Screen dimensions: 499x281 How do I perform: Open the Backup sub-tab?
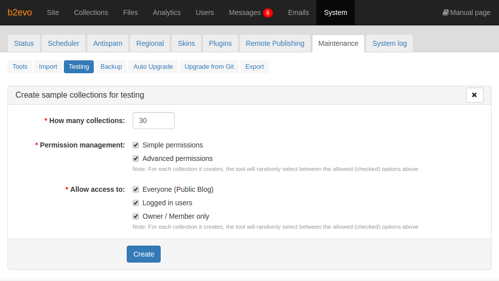(x=111, y=67)
